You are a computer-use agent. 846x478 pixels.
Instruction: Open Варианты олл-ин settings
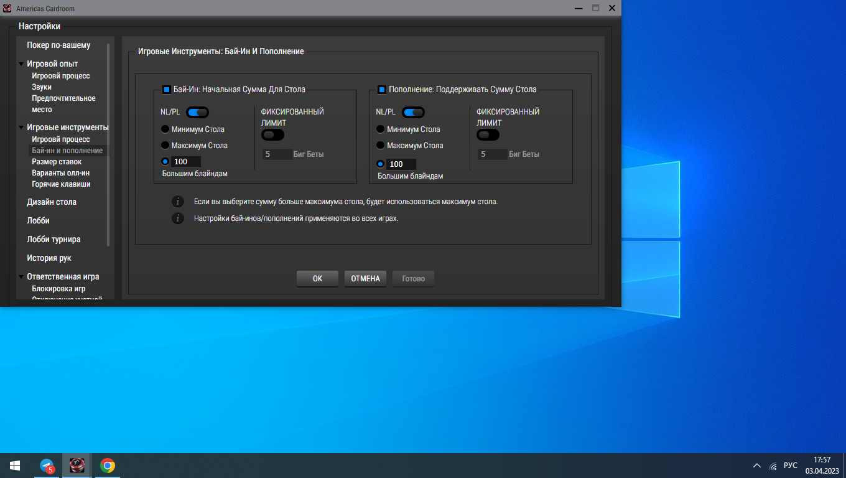coord(61,173)
